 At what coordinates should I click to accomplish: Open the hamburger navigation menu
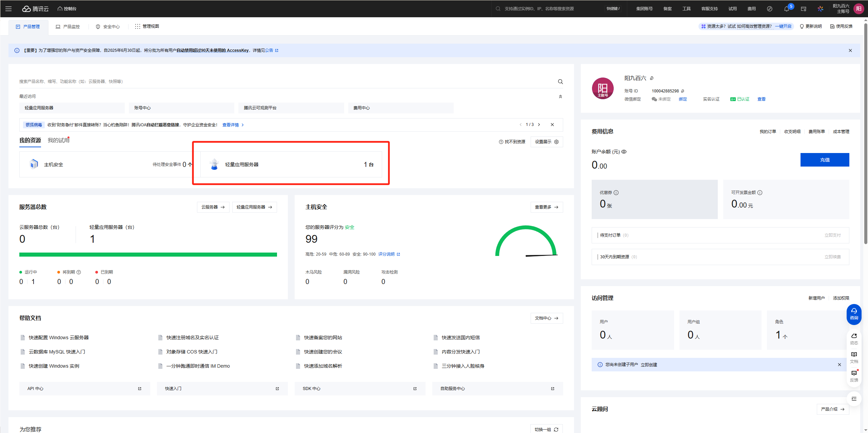pos(8,9)
